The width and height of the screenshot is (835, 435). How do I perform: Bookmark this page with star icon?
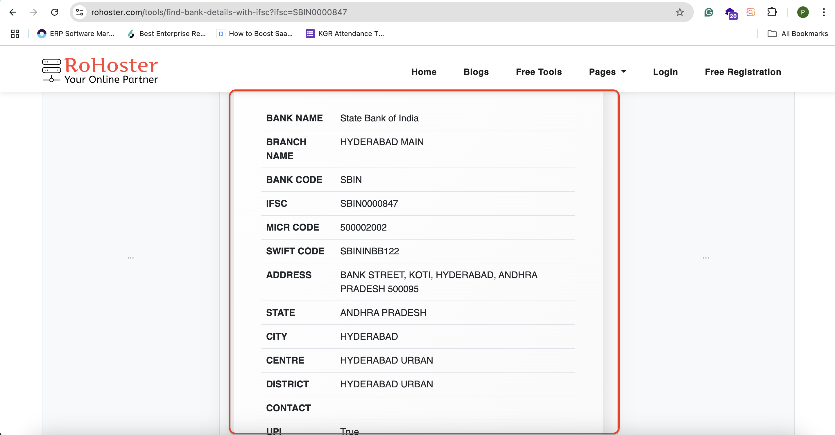(679, 12)
